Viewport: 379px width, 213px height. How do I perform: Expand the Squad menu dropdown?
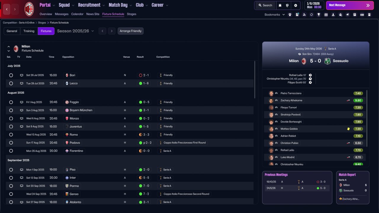click(x=73, y=5)
